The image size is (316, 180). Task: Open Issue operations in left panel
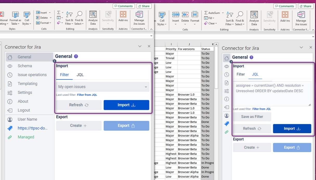pos(32,75)
